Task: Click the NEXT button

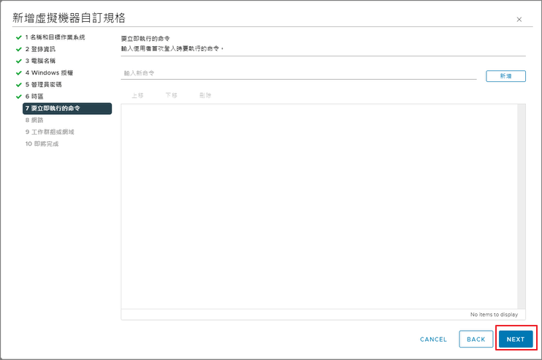Action: 516,340
